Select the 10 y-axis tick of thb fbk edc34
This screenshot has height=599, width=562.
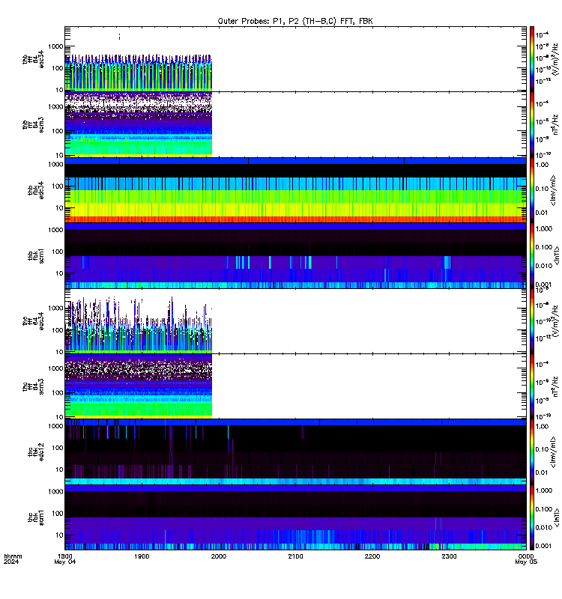(x=59, y=208)
